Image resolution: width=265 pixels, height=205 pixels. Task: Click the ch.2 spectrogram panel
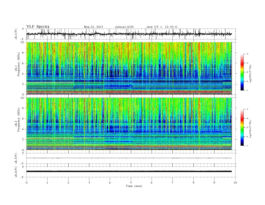129,124
